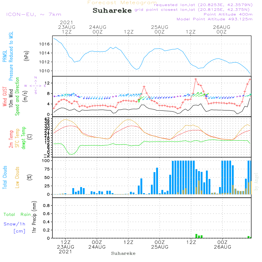Click the 'Point Altitude 400m' text
The image size is (262, 262).
pos(228,14)
